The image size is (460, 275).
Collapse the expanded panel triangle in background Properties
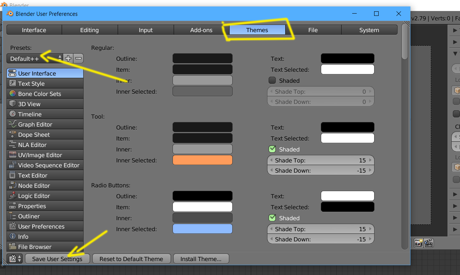pos(455,54)
